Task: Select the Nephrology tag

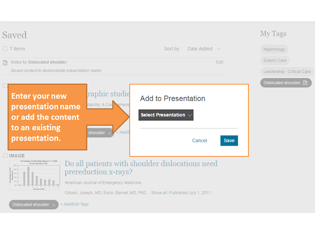Action: coord(274,49)
